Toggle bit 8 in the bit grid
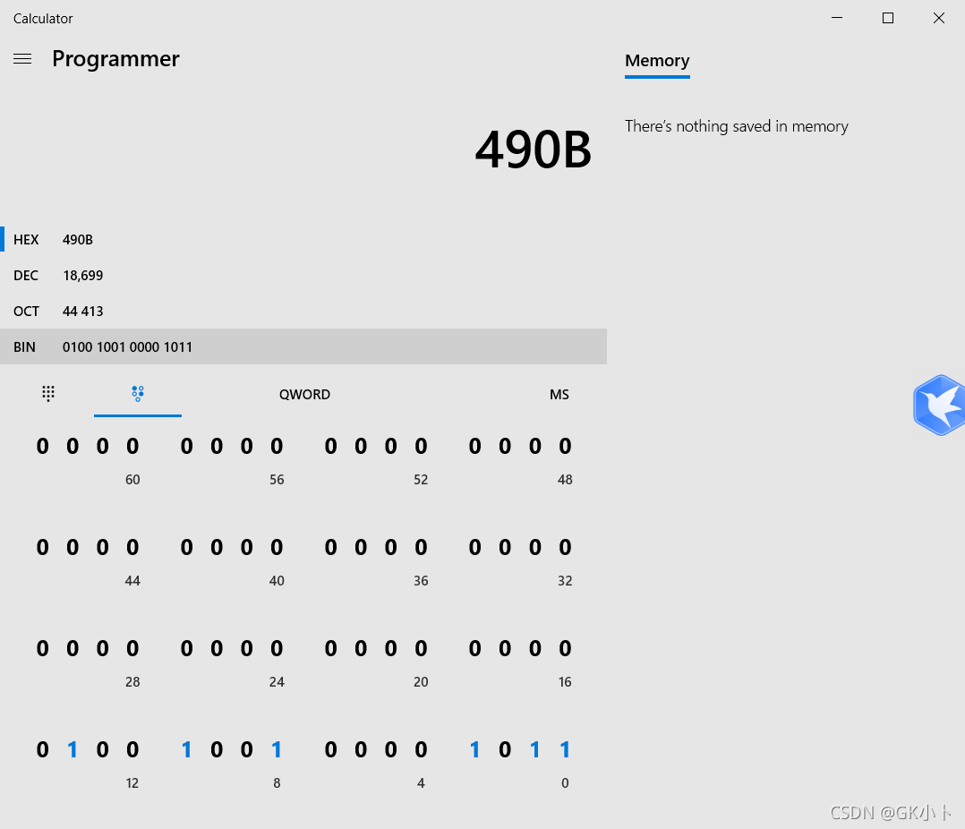The image size is (965, 829). click(277, 749)
